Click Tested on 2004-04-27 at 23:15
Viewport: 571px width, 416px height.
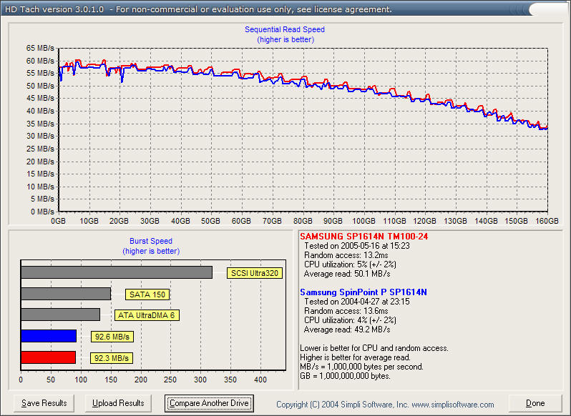point(357,302)
